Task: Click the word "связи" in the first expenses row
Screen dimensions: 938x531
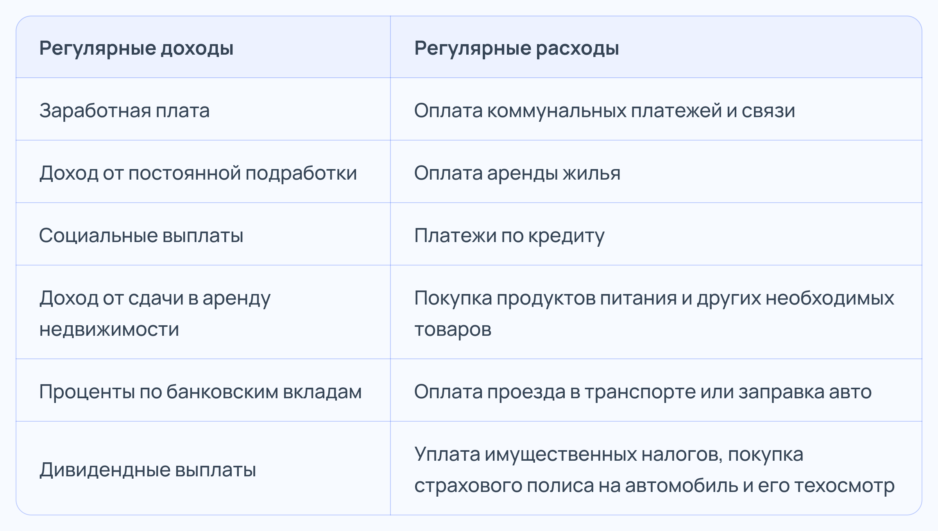Action: tap(768, 110)
